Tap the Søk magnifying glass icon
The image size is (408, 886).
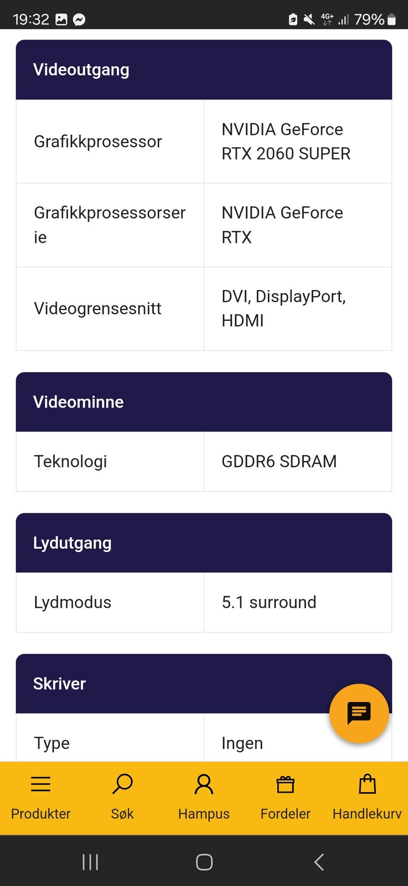pos(122,784)
